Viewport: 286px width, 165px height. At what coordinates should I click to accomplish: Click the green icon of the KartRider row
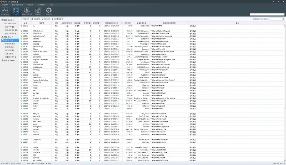point(21,54)
